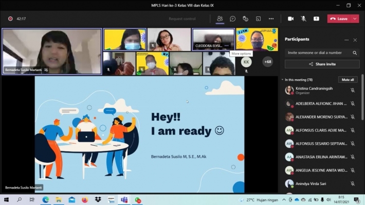
Task: Click Mute all participants button
Action: point(348,80)
